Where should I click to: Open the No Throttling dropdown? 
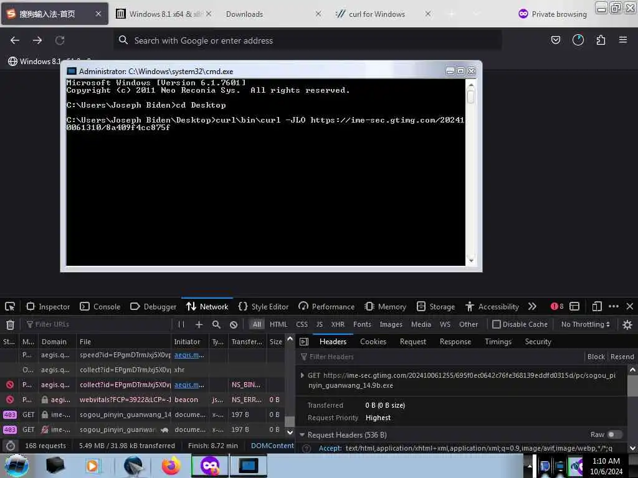tap(585, 324)
